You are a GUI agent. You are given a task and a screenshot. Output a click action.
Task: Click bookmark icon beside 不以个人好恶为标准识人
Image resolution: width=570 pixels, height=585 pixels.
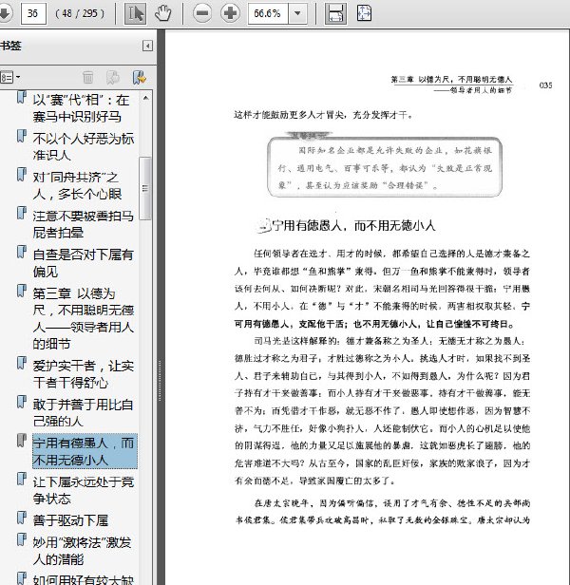click(x=22, y=136)
